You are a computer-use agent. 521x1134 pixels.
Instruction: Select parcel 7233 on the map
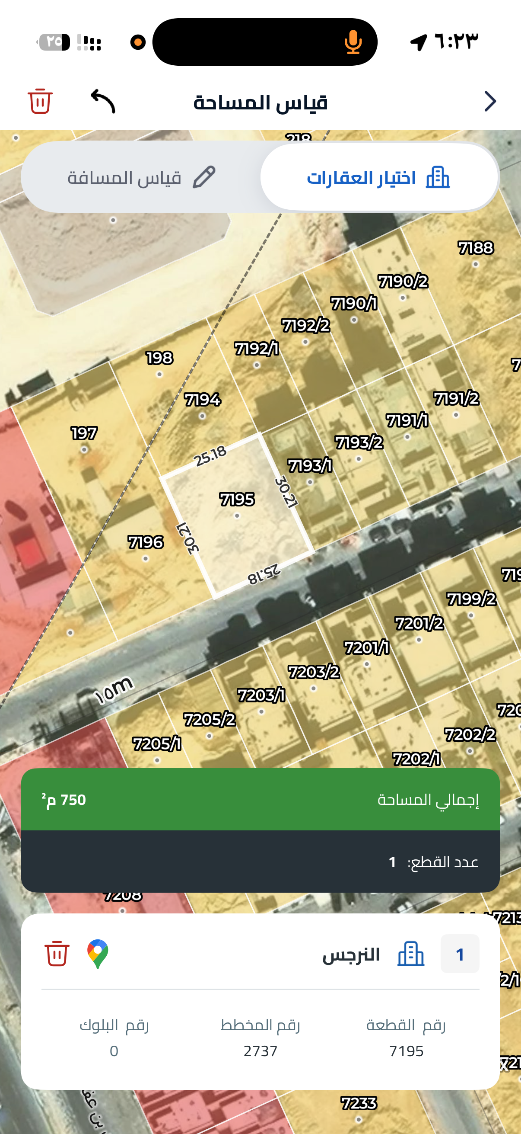[x=359, y=1103]
